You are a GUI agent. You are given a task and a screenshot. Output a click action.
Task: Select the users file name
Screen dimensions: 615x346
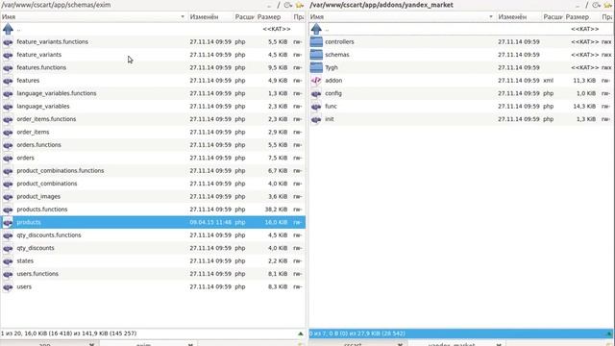(24, 286)
